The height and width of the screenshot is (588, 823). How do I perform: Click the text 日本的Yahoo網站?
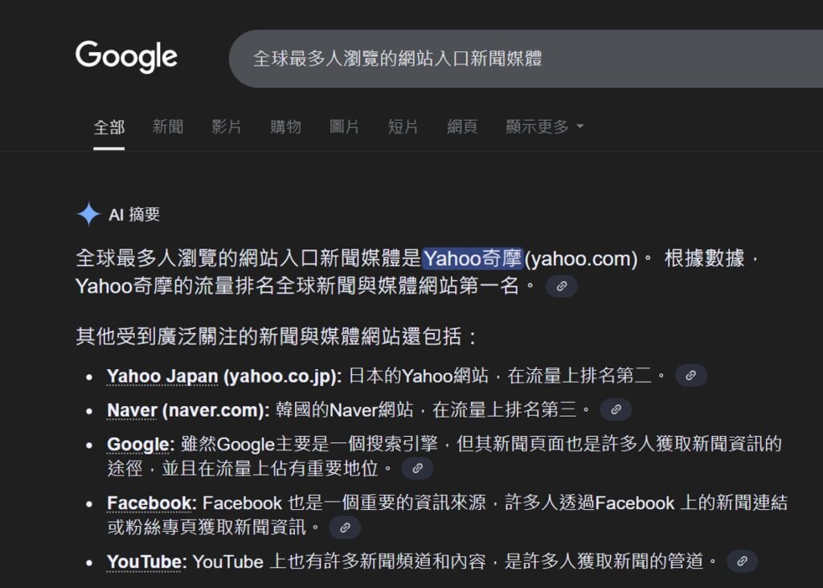pyautogui.click(x=418, y=376)
